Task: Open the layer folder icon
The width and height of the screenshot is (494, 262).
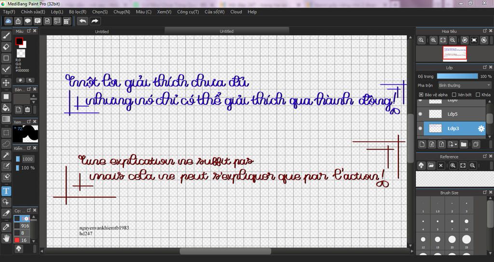Action: pyautogui.click(x=464, y=144)
